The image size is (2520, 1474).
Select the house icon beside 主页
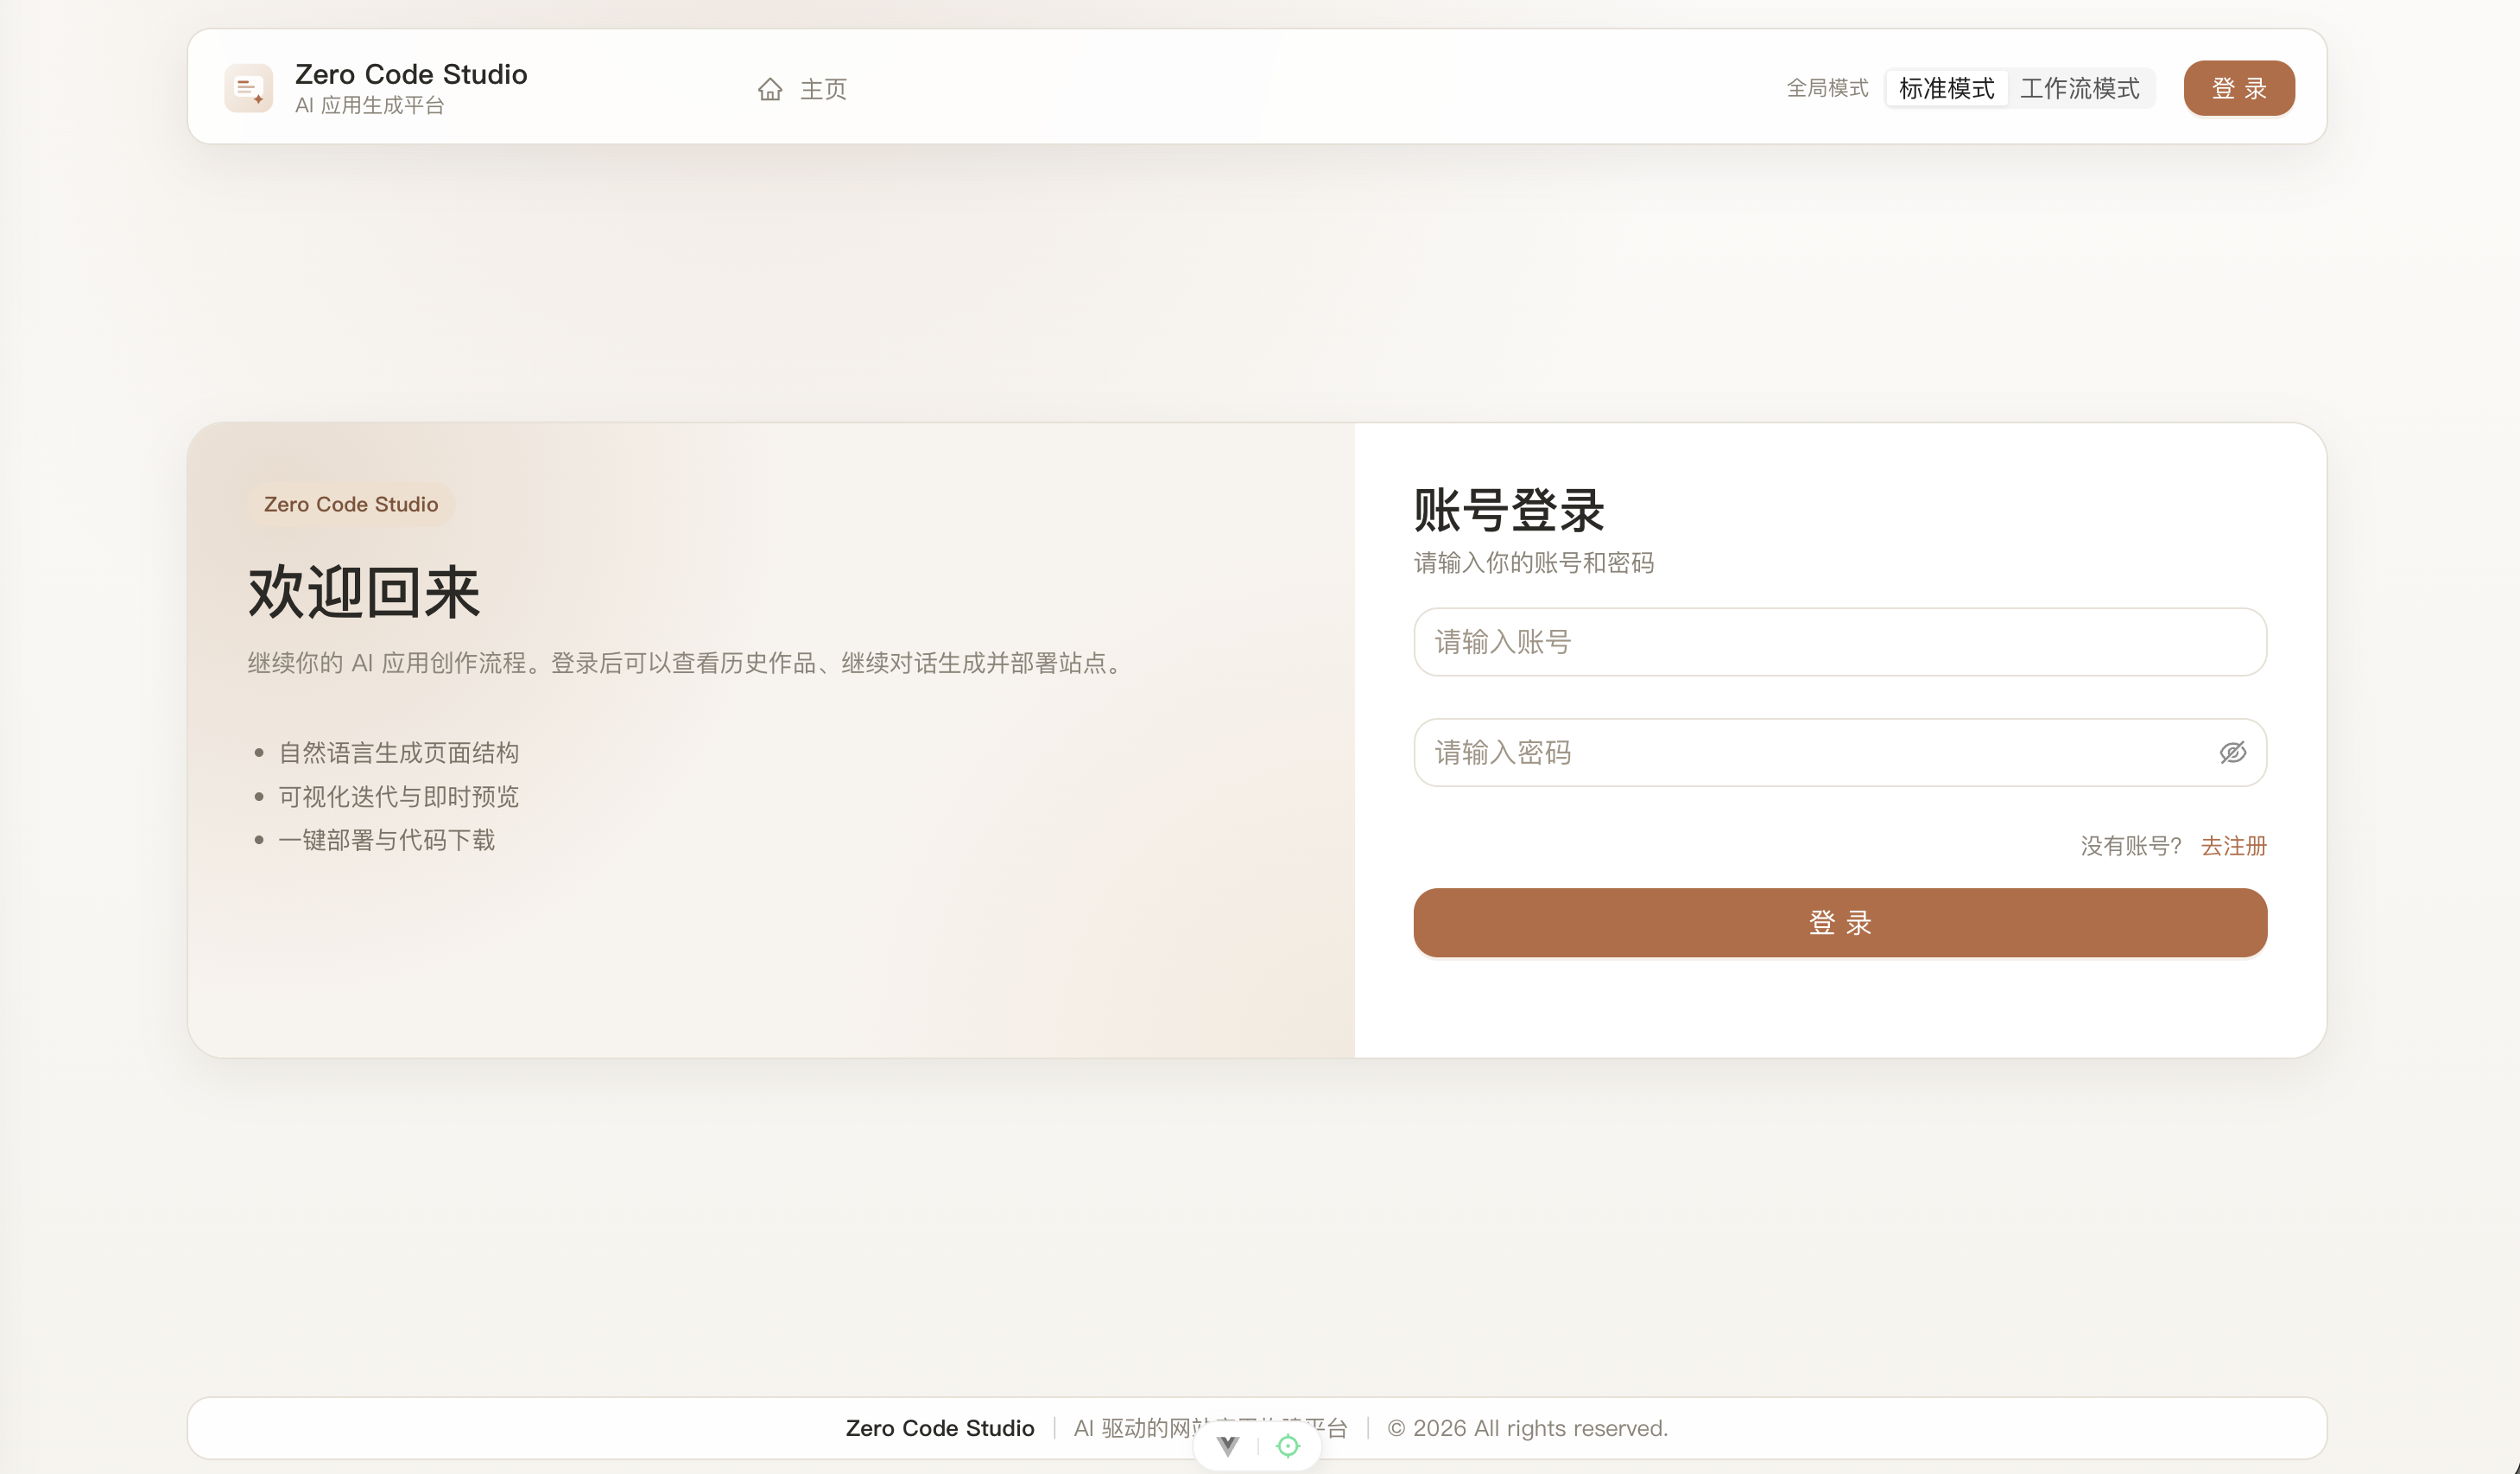[x=770, y=89]
